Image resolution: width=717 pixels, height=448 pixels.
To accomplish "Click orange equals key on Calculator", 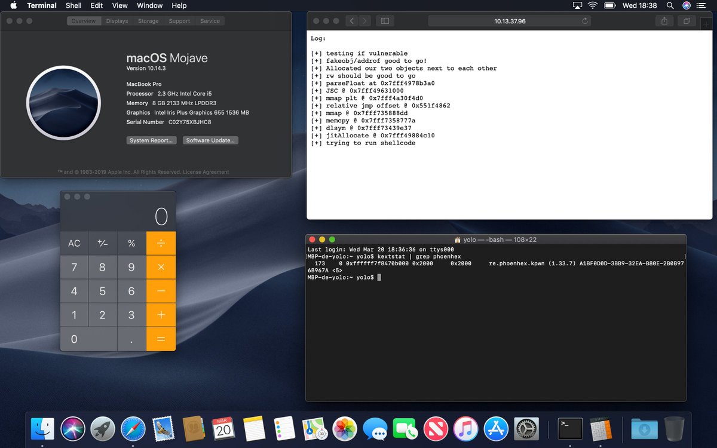I will tap(161, 339).
